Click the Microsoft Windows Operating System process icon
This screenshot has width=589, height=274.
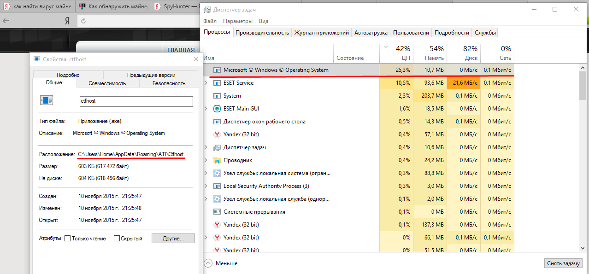point(217,70)
